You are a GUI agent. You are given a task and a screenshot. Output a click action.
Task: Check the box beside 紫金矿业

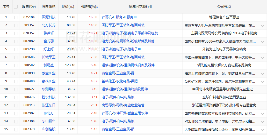click(16, 74)
